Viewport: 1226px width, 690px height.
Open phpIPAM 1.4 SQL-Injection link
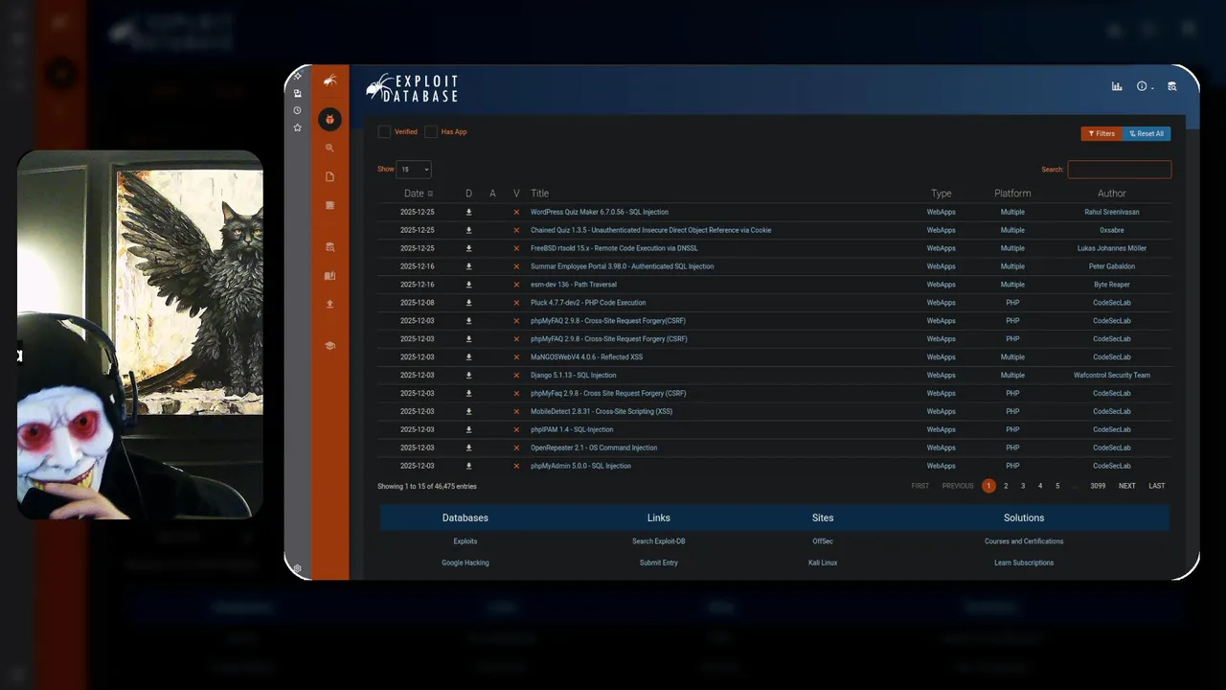click(x=572, y=430)
